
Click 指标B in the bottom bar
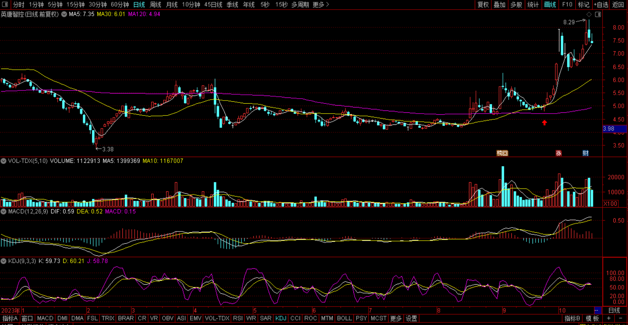(572, 318)
